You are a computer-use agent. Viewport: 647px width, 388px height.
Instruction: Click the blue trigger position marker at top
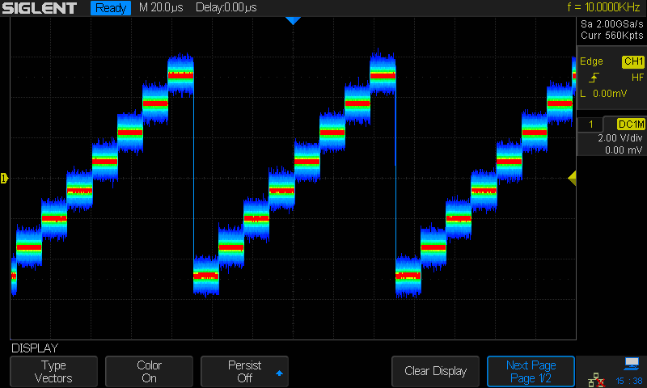[x=293, y=21]
